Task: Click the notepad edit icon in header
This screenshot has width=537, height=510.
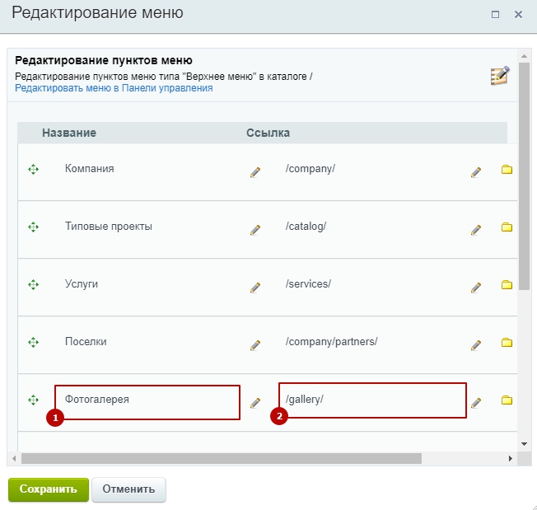Action: pyautogui.click(x=500, y=76)
